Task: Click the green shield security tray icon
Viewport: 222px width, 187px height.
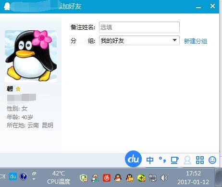Action: pos(84,178)
